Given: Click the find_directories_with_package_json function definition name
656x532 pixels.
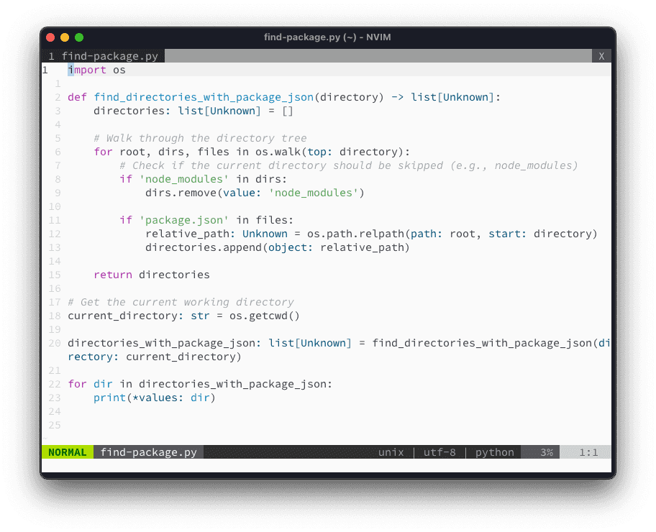Looking at the screenshot, I should (x=204, y=97).
